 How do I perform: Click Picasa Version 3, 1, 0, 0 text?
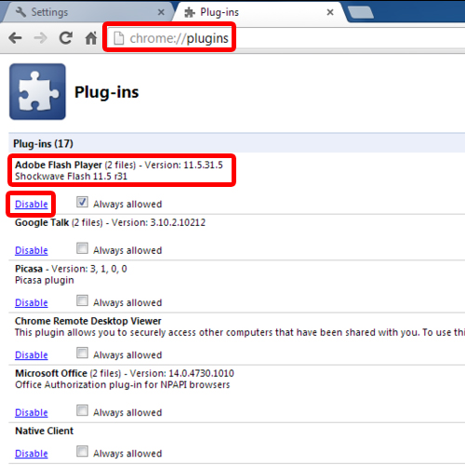tap(89, 269)
